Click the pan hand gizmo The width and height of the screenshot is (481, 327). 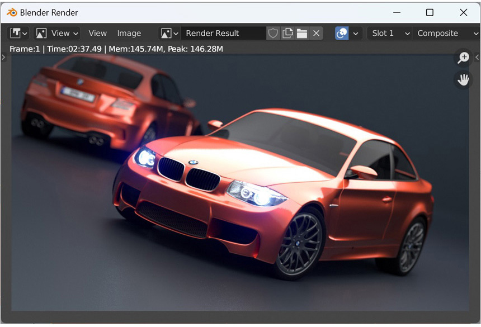click(x=463, y=80)
